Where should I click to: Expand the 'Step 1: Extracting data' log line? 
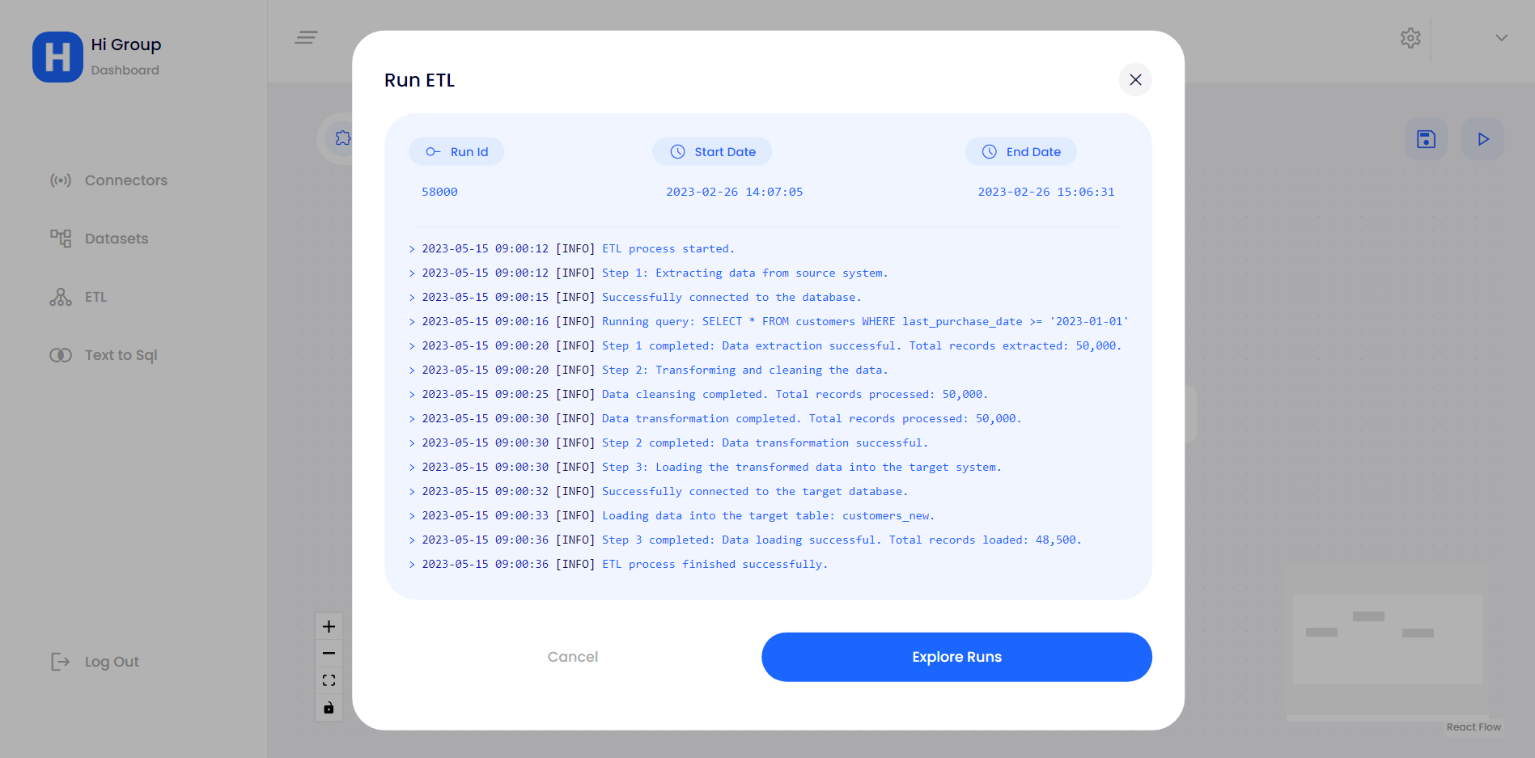412,273
